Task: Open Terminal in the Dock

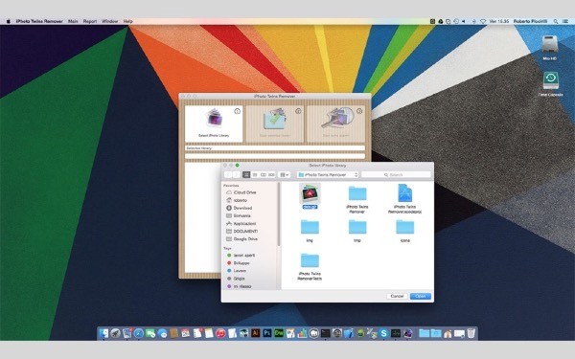Action: tap(325, 333)
